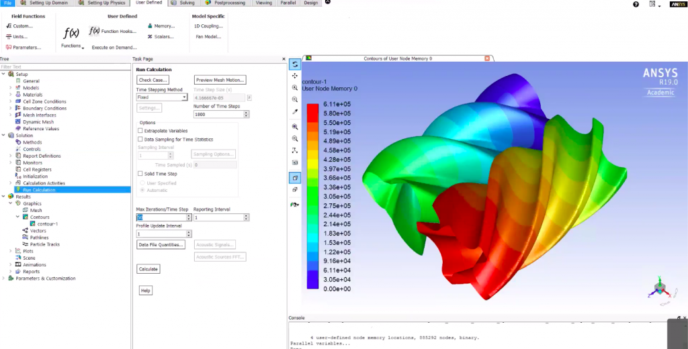688x349 pixels.
Task: Select the pan view tool
Action: tap(295, 76)
